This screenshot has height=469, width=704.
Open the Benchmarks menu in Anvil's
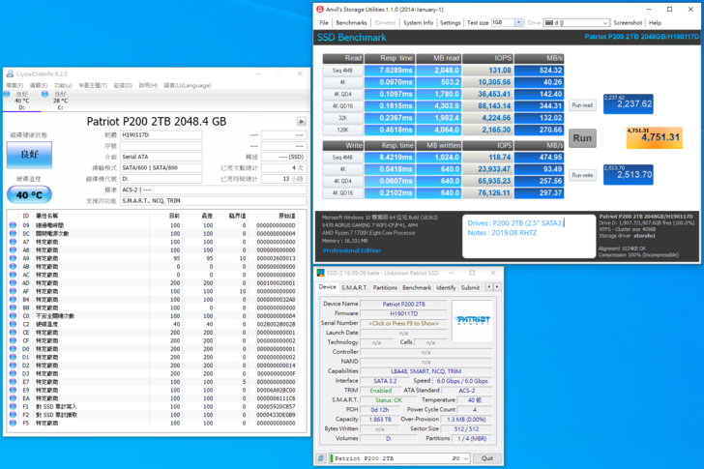click(351, 22)
